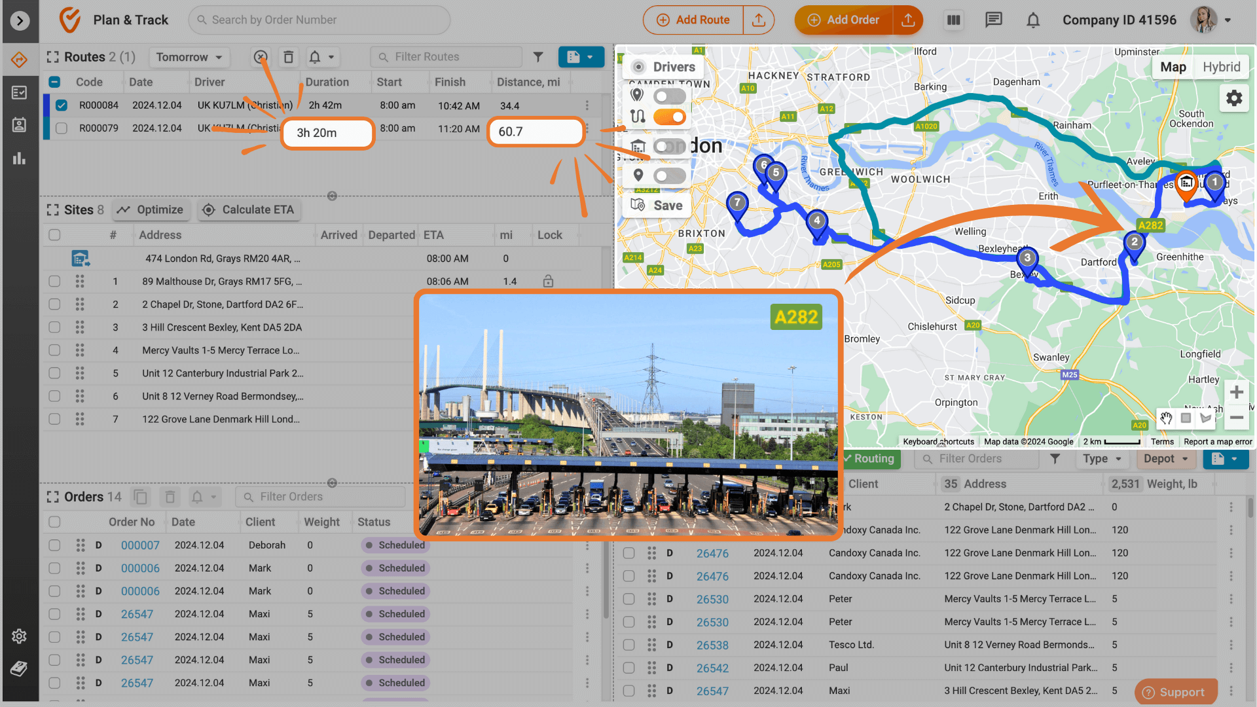Open the blue export dropdown in Routes panel
Viewport: 1257px width, 707px height.
[x=581, y=57]
